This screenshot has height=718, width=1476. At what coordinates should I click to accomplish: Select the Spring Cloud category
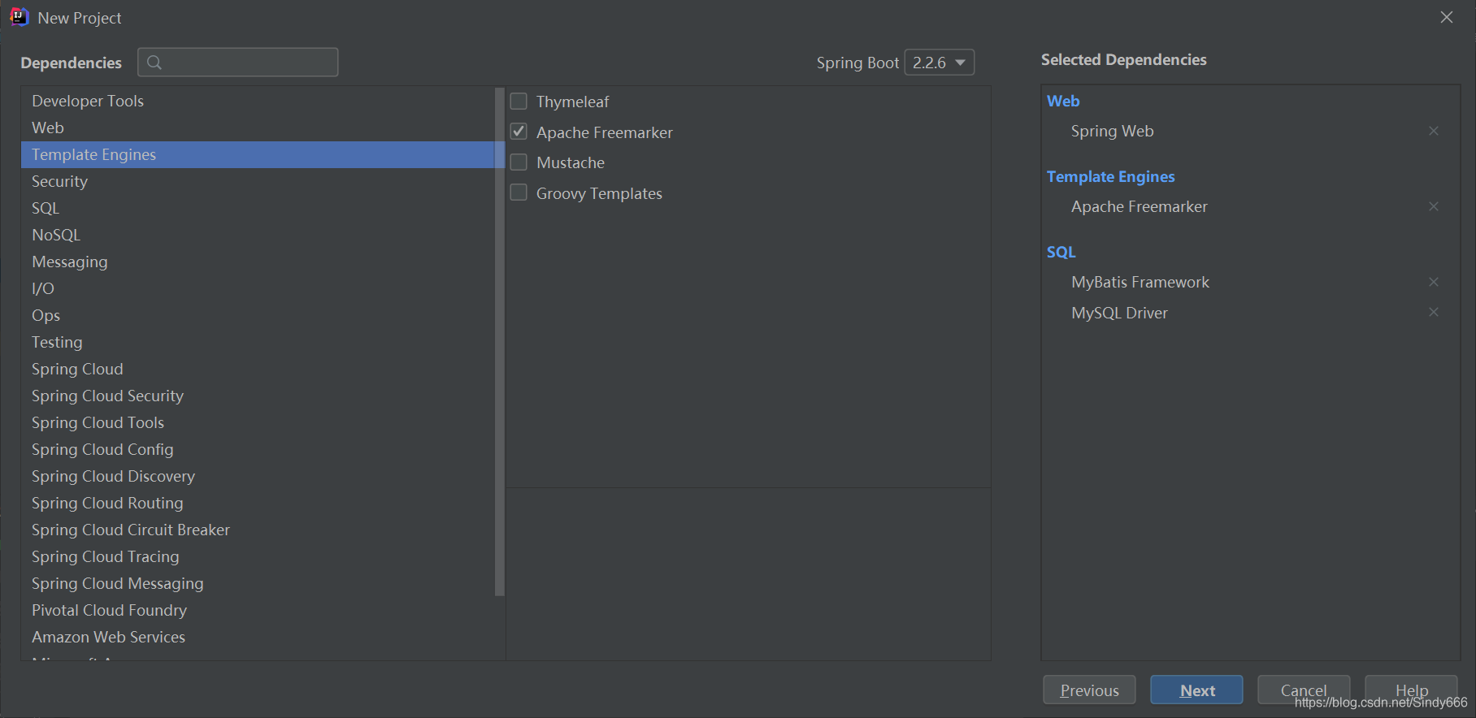click(258, 369)
